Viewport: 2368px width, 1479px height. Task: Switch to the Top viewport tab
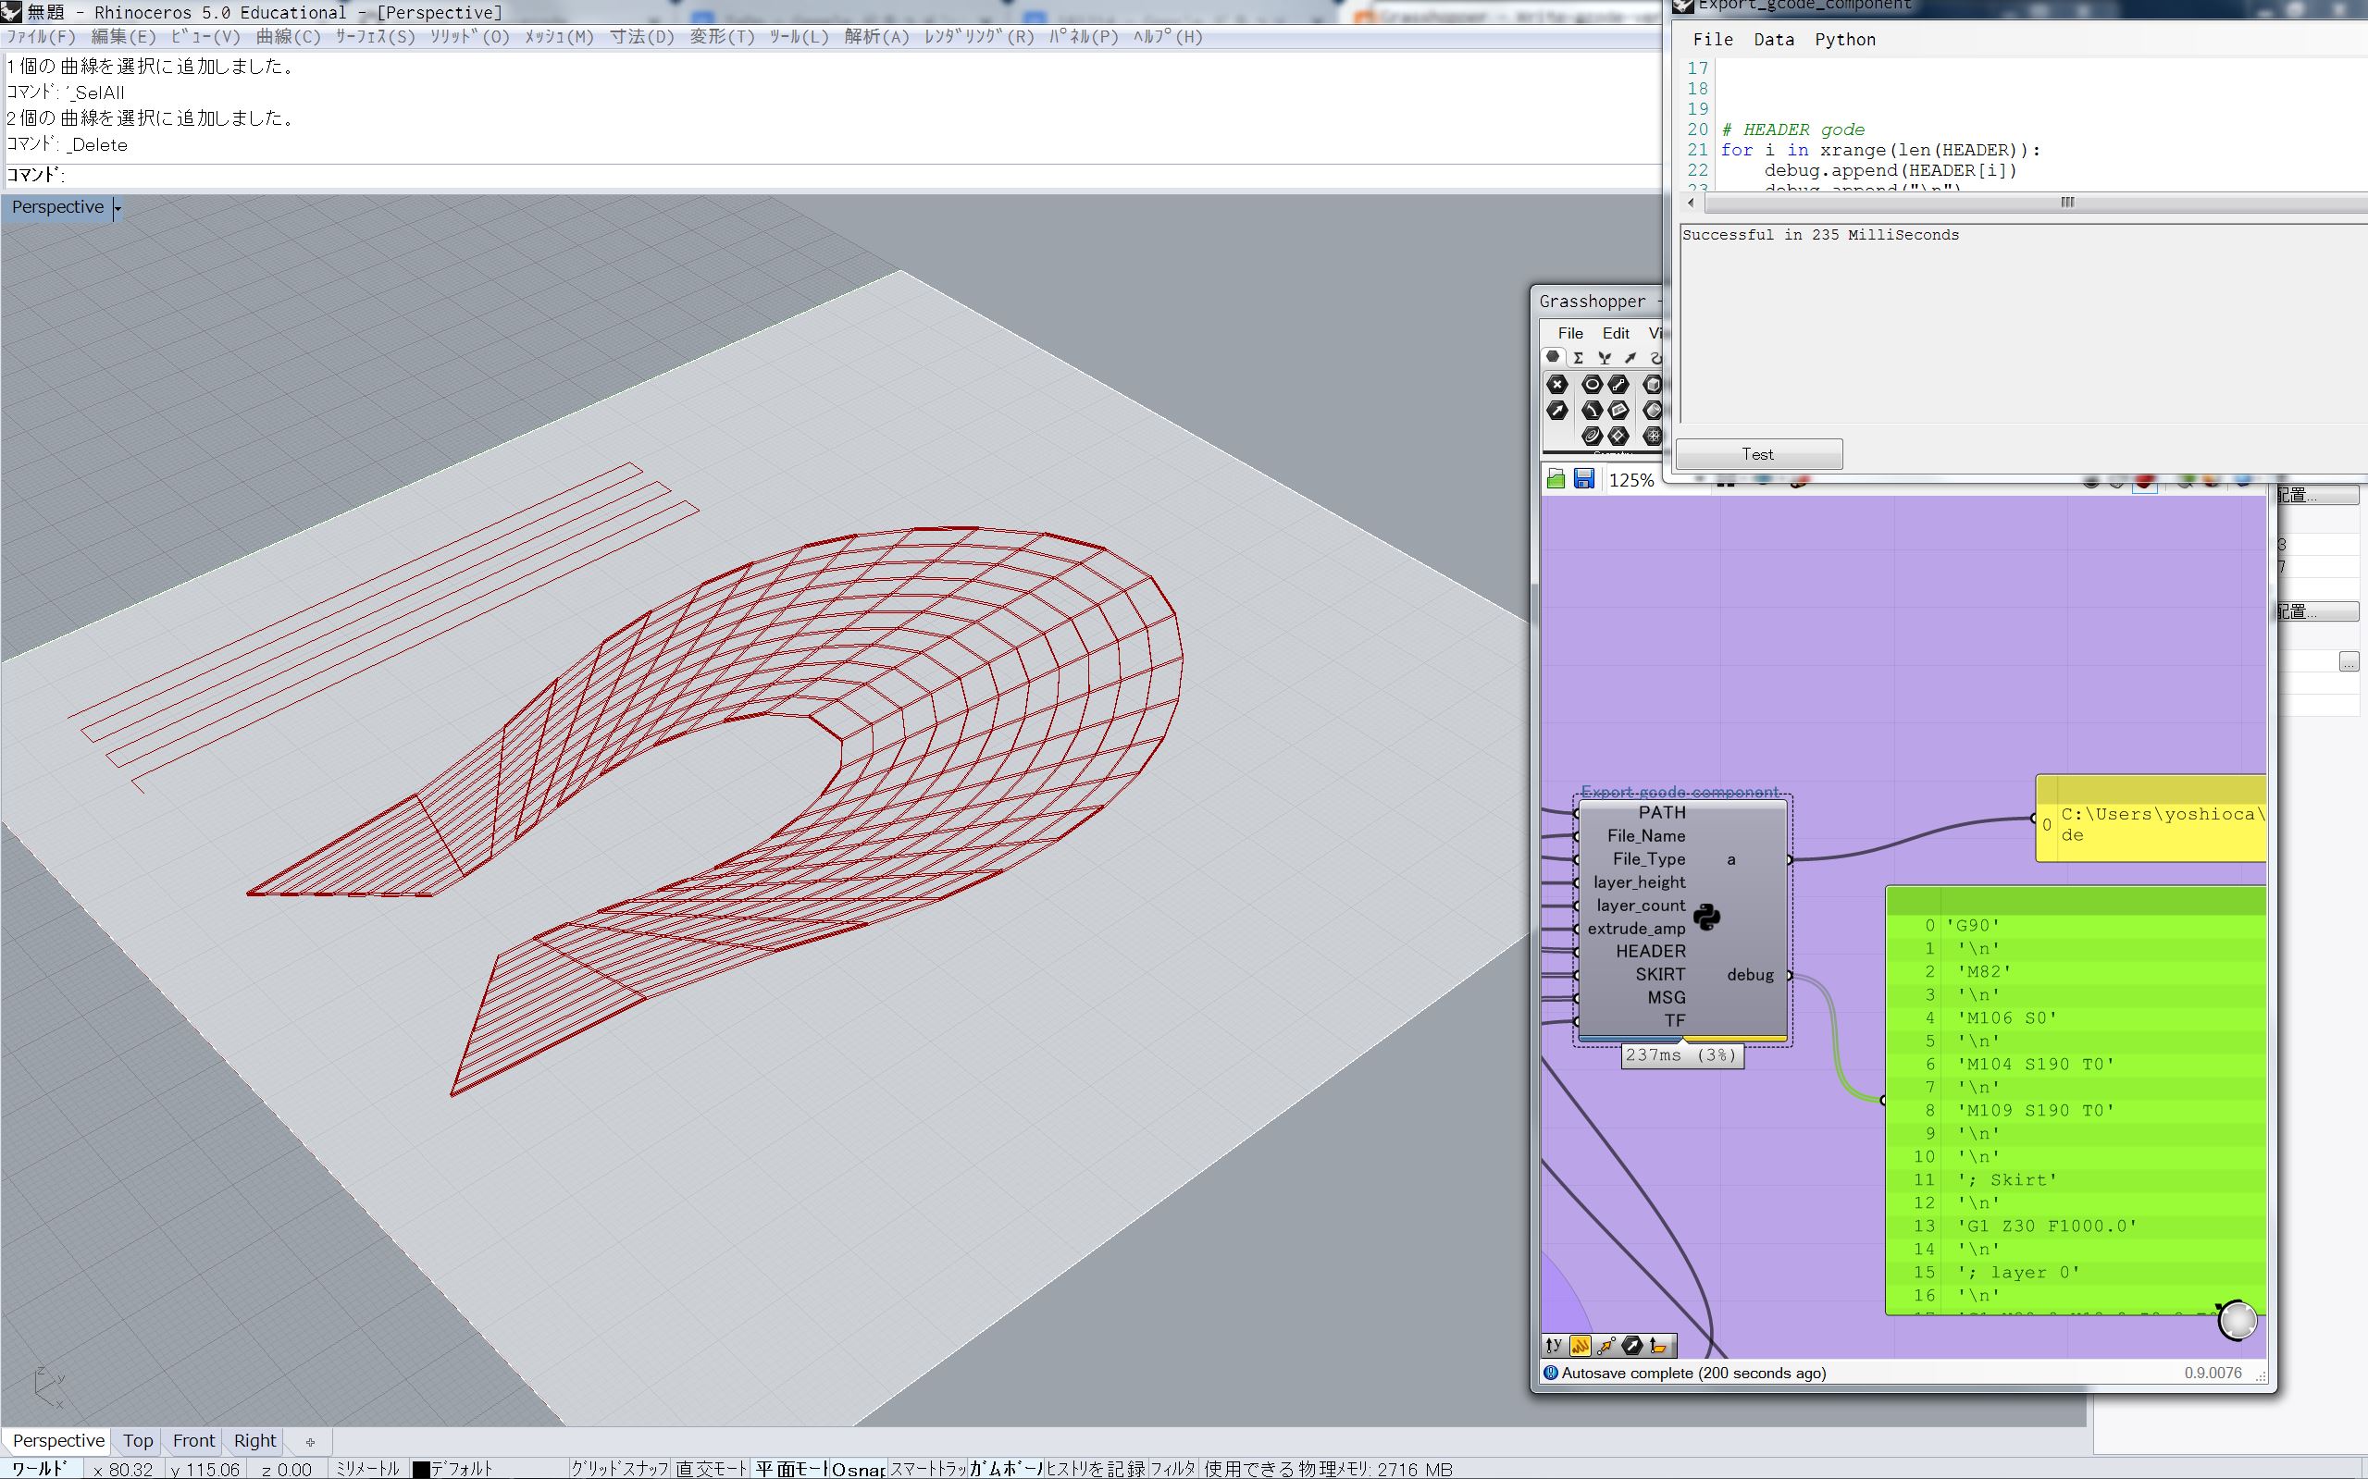point(138,1441)
